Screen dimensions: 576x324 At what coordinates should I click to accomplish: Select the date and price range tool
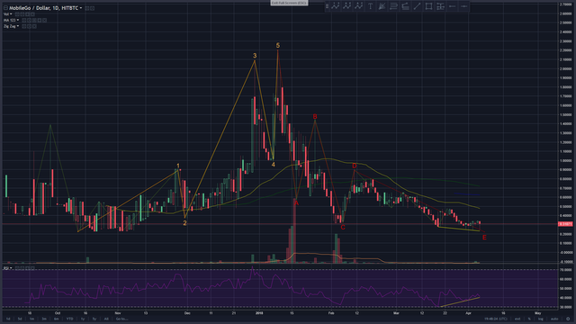(x=440, y=6)
